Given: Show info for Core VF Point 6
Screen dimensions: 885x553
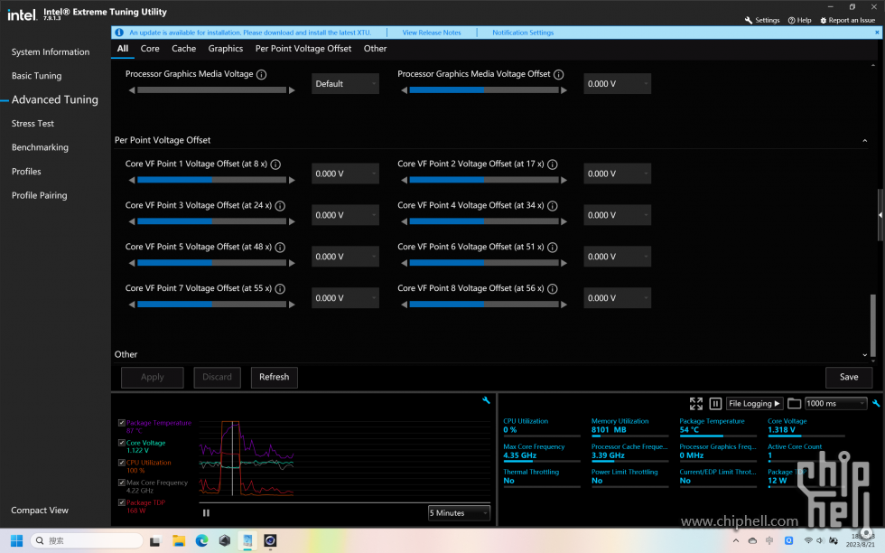Looking at the screenshot, I should [x=553, y=248].
